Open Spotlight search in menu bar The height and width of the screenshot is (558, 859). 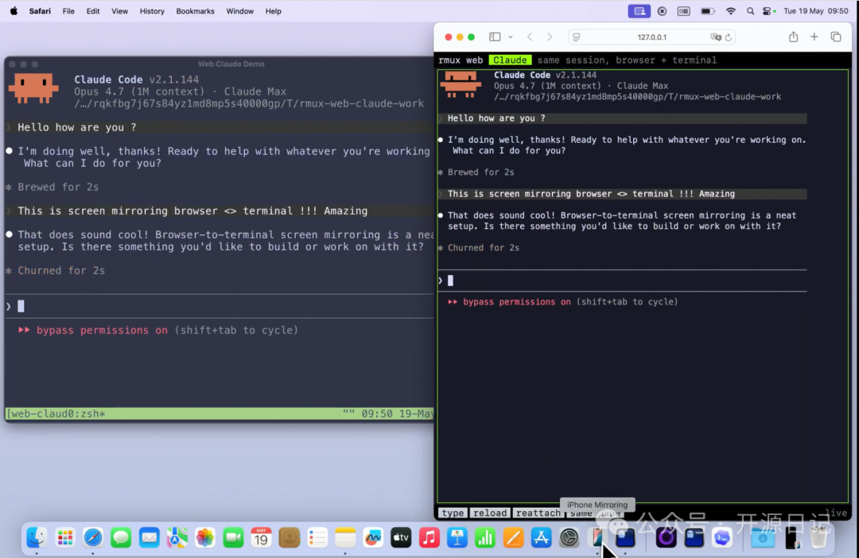751,11
